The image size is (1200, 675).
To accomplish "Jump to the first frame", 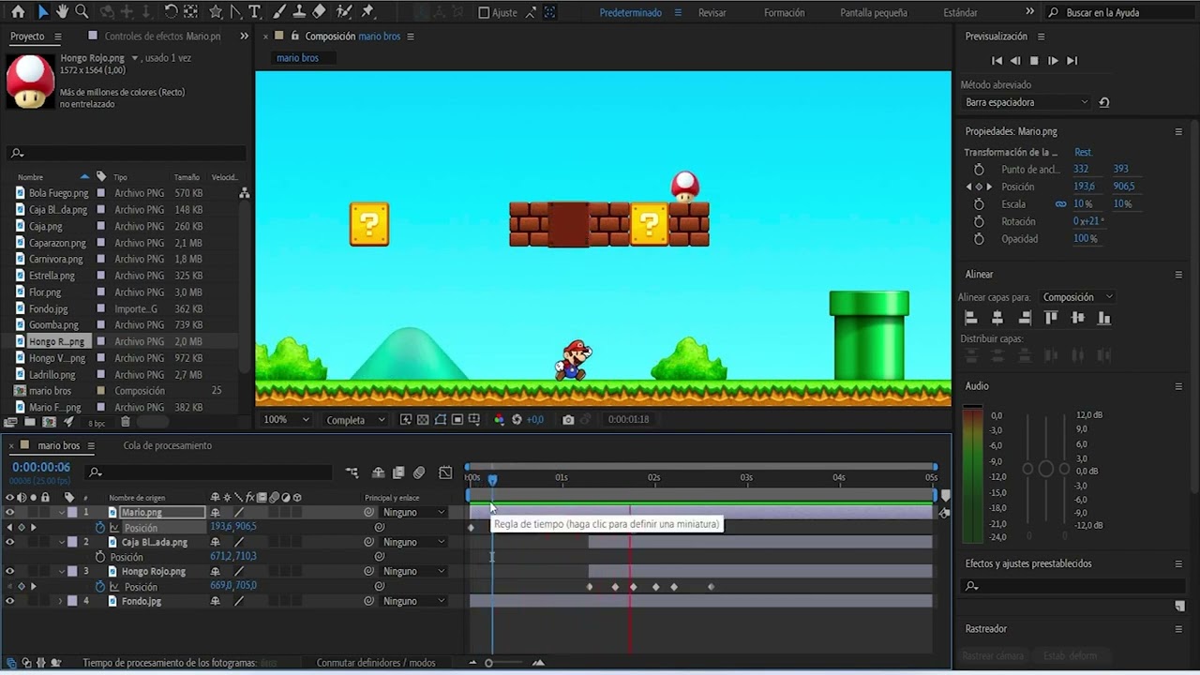I will [997, 60].
